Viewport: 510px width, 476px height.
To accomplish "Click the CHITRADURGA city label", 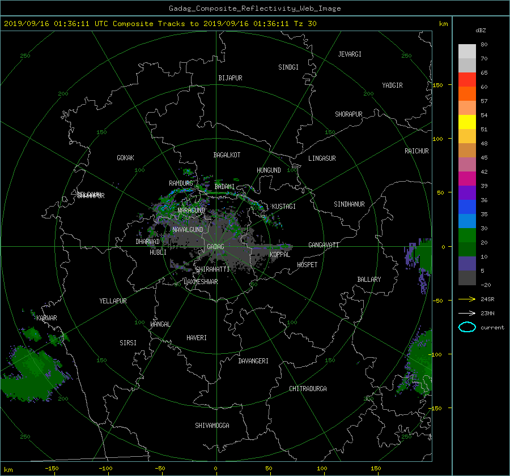I will coord(308,389).
